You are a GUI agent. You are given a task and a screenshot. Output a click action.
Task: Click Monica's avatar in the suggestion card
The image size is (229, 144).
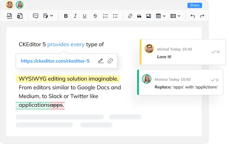click(147, 79)
